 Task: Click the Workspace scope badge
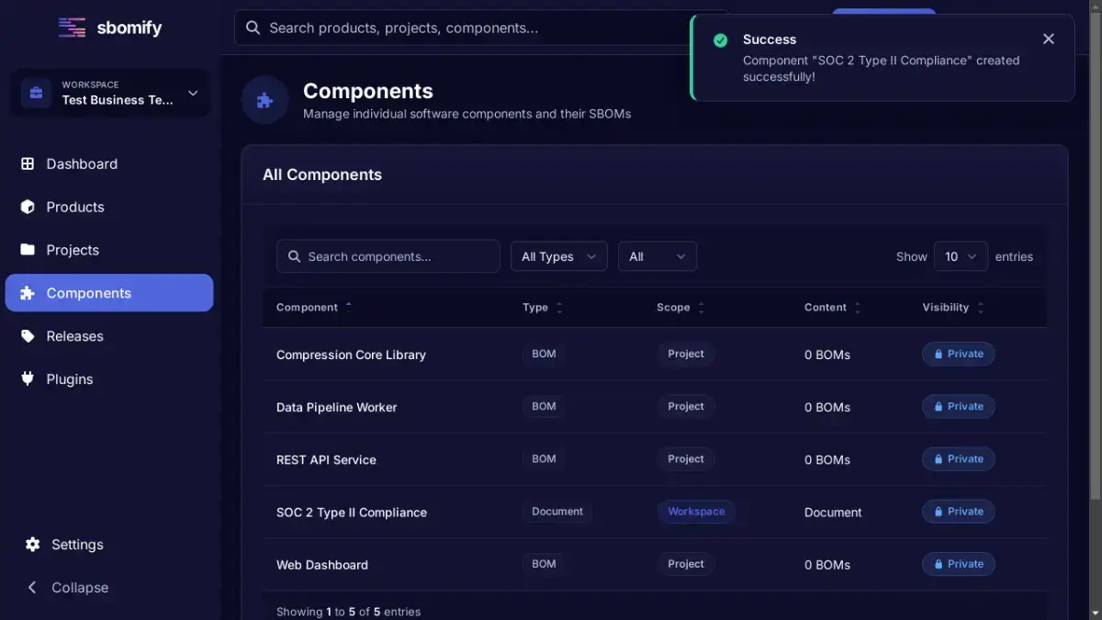tap(696, 512)
